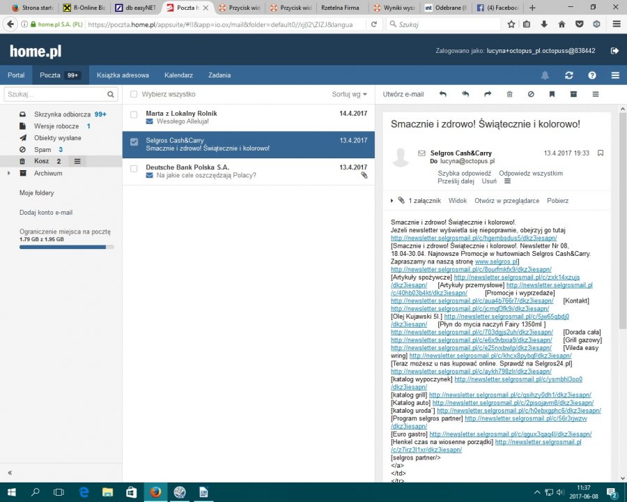The image size is (627, 502).
Task: Check the Deutsche Bank Polska message checkbox
Action: pos(134,169)
